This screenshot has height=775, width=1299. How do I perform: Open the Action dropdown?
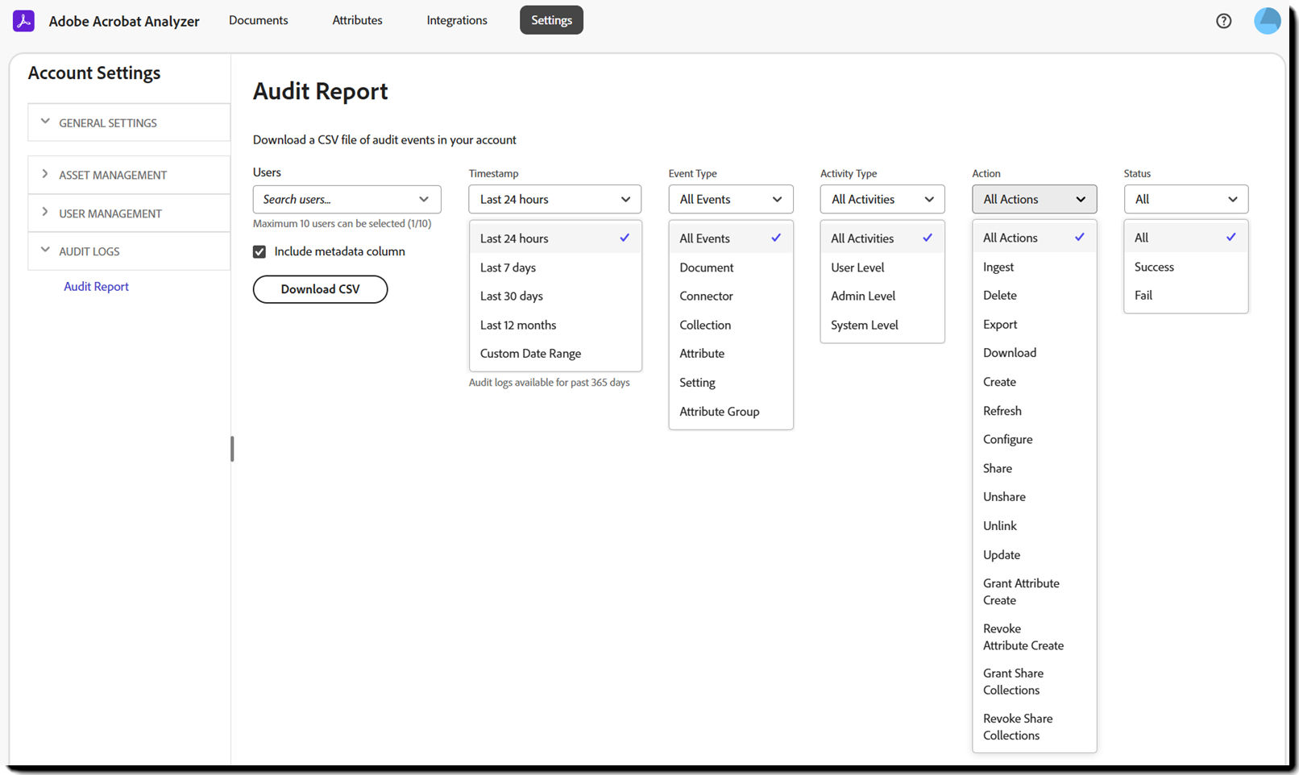click(1034, 199)
